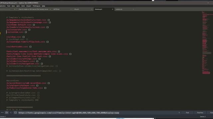Click the smk-accordion.css line
The height and width of the screenshot is (119, 213).
[28, 83]
